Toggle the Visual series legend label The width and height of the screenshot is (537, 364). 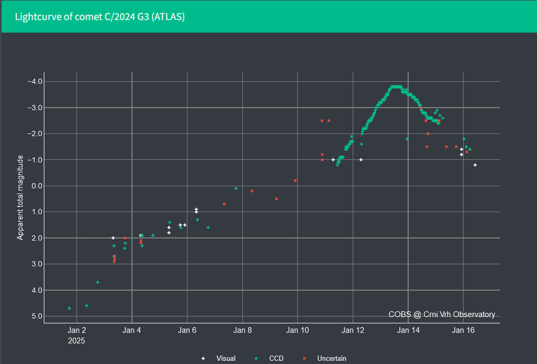coord(225,359)
